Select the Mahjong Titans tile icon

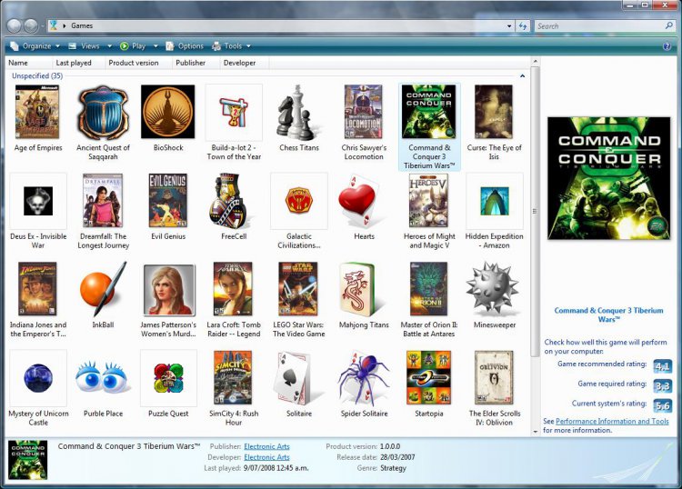coord(361,289)
